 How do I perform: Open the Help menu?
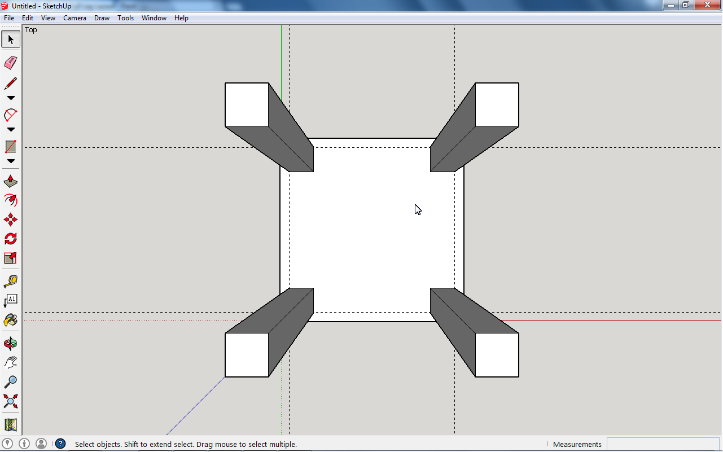(181, 18)
